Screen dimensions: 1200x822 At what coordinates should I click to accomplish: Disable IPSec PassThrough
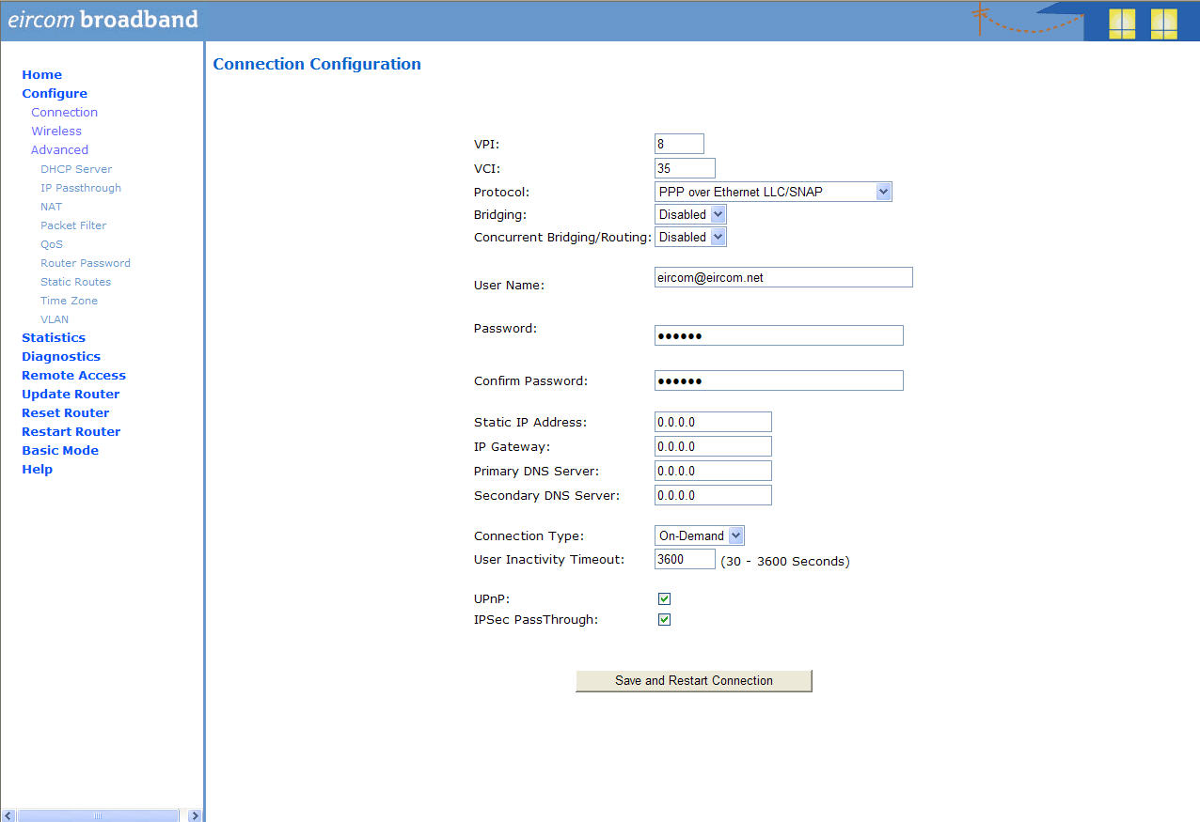664,619
